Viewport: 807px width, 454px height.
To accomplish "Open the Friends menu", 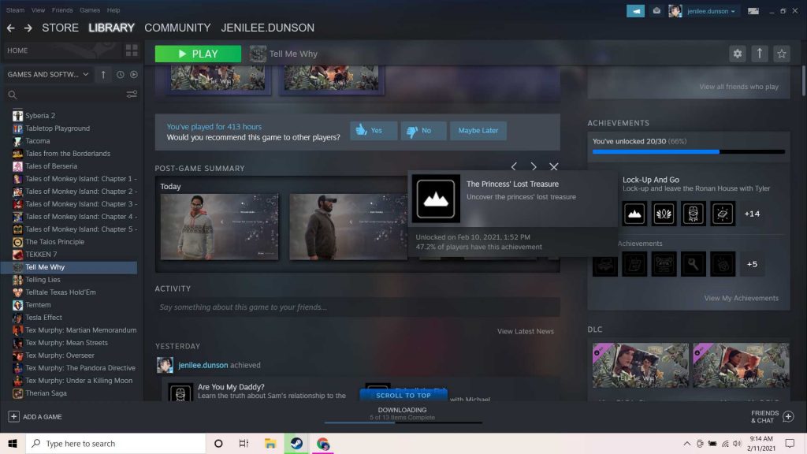I will point(62,10).
